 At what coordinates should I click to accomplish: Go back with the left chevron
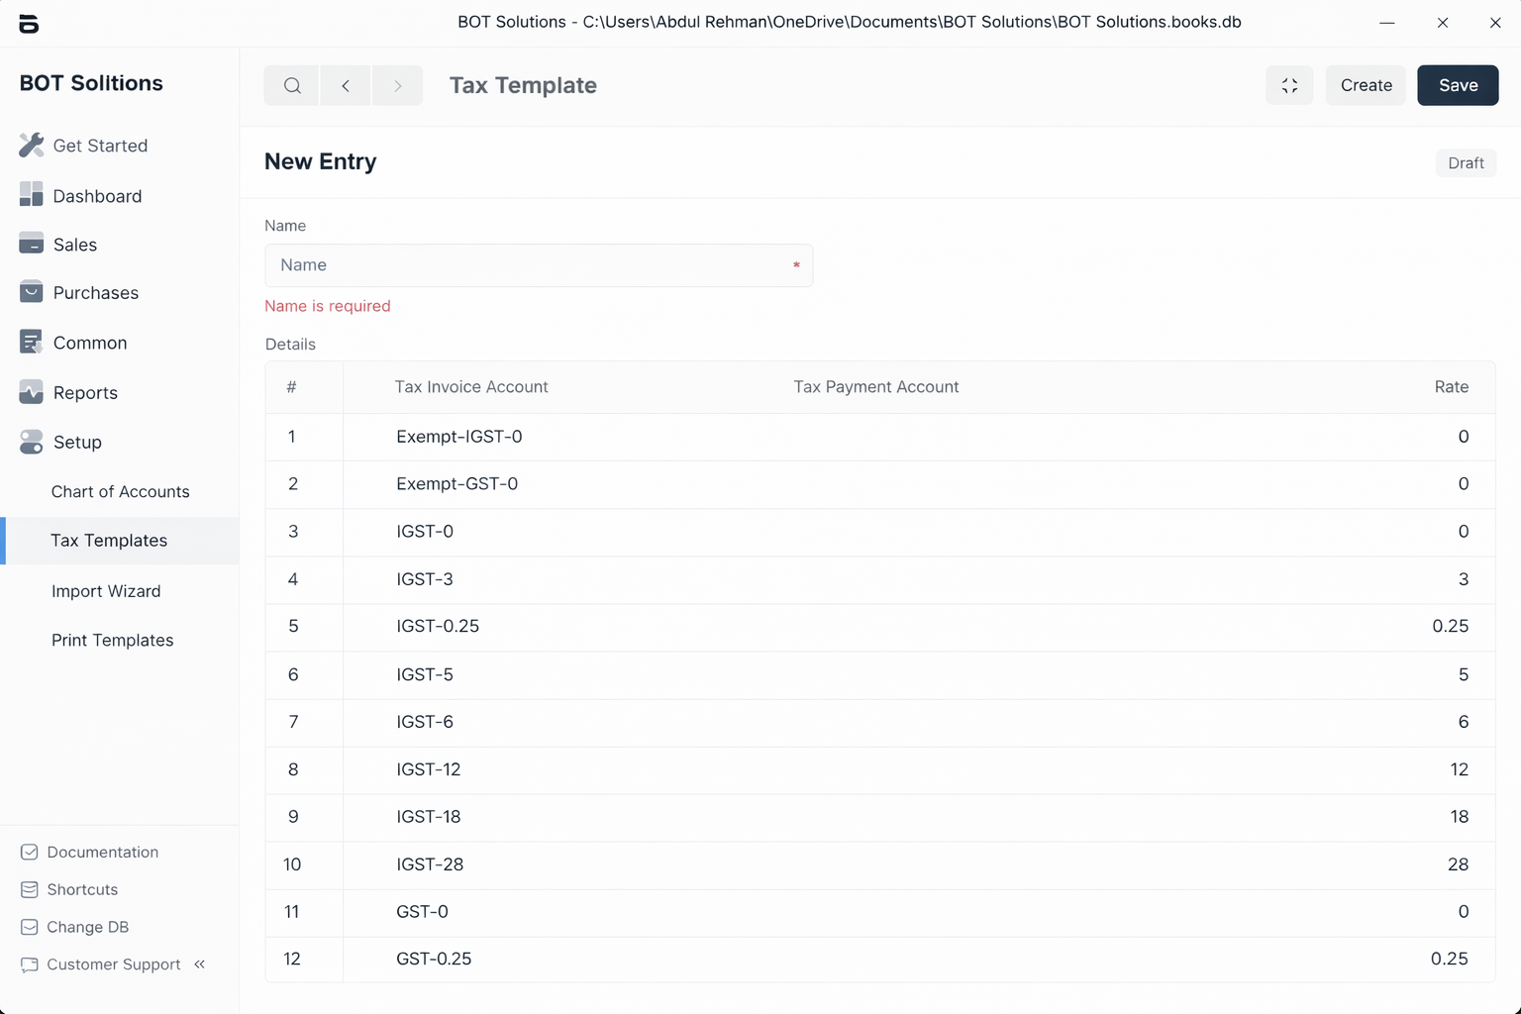click(x=346, y=85)
